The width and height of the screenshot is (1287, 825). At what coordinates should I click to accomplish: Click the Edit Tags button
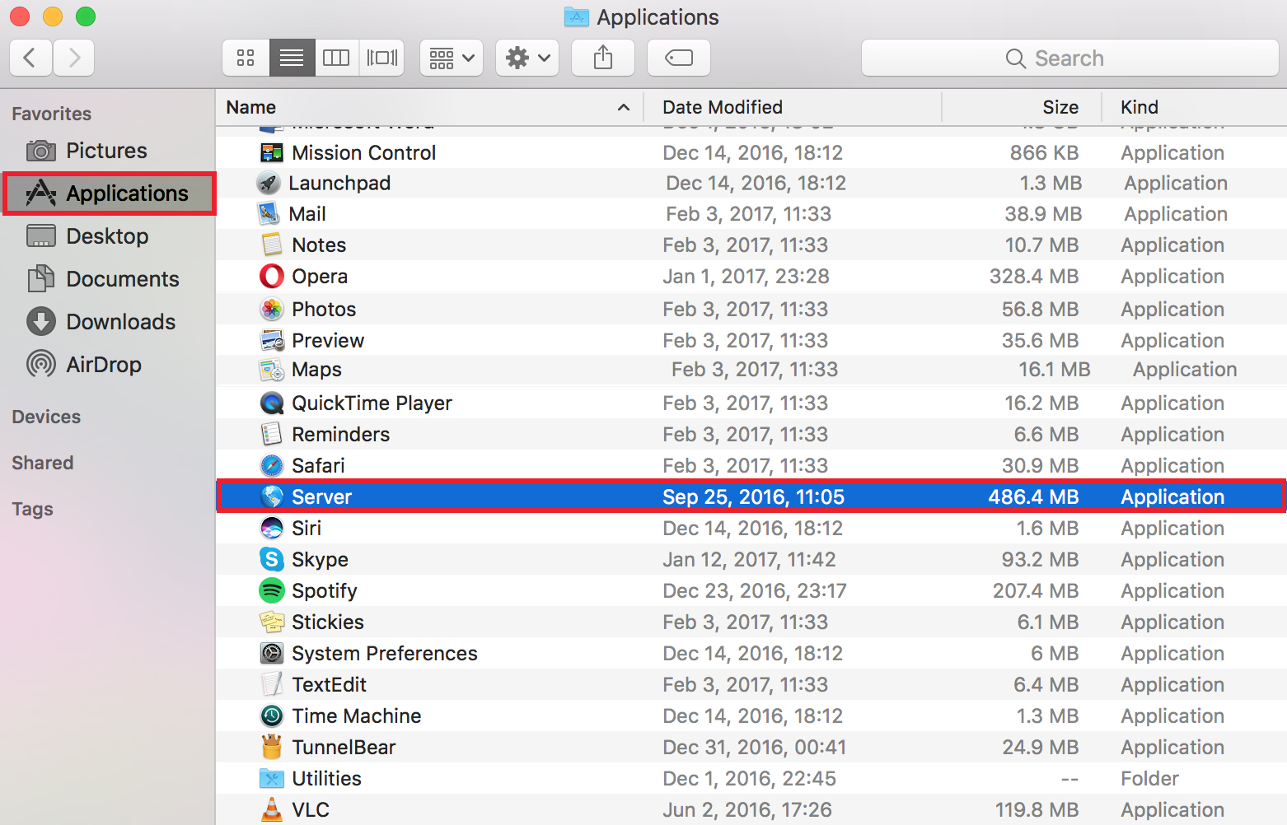click(x=679, y=58)
